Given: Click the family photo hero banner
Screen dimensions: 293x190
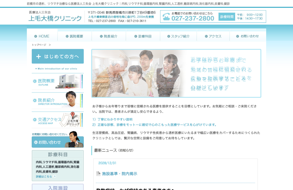Looking at the screenshot, I should (176, 73).
